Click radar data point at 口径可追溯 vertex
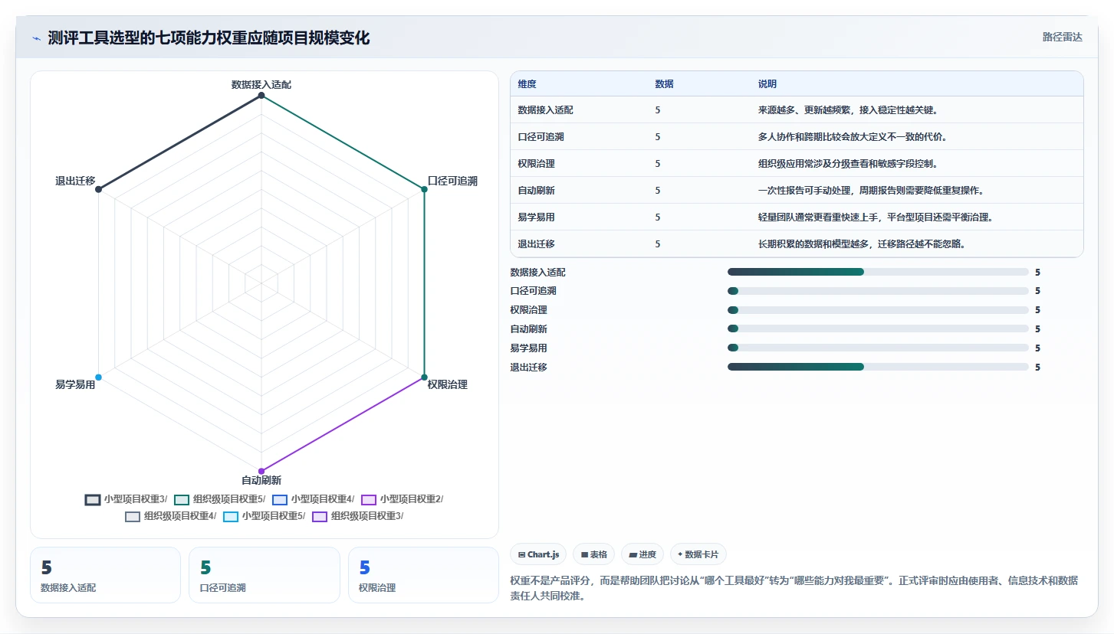The width and height of the screenshot is (1114, 634). [x=424, y=189]
